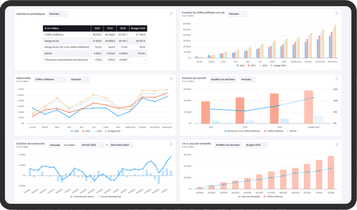Open three-dot menu of Évolution de l'activité
The height and width of the screenshot is (210, 357).
[337, 79]
